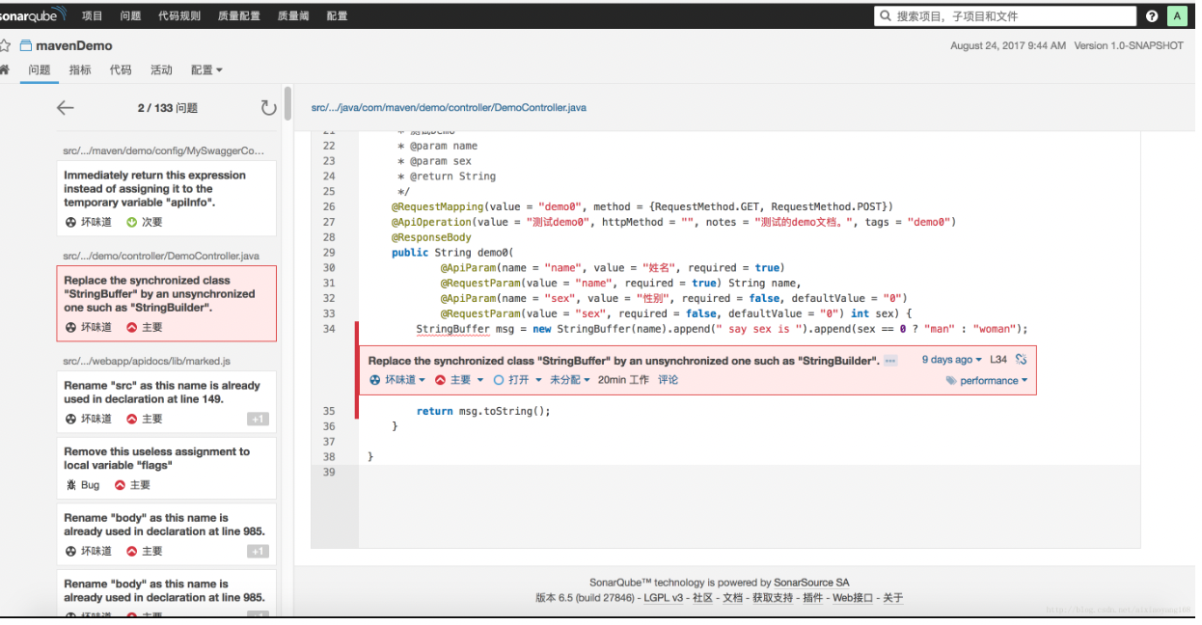The image size is (1202, 625).
Task: Switch to the 活动 project tab
Action: pyautogui.click(x=161, y=69)
